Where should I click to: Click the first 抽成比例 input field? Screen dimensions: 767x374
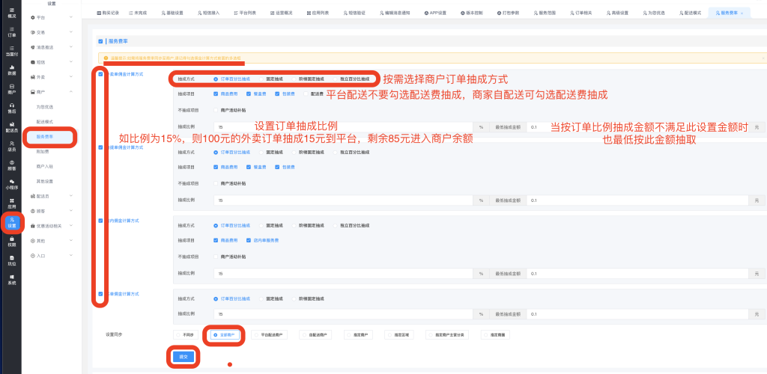tap(345, 127)
